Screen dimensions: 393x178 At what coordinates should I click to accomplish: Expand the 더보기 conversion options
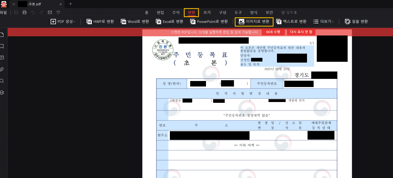(x=324, y=22)
